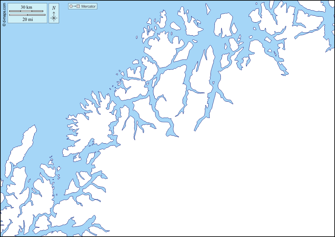Click the "30 km" scale label

26,7
